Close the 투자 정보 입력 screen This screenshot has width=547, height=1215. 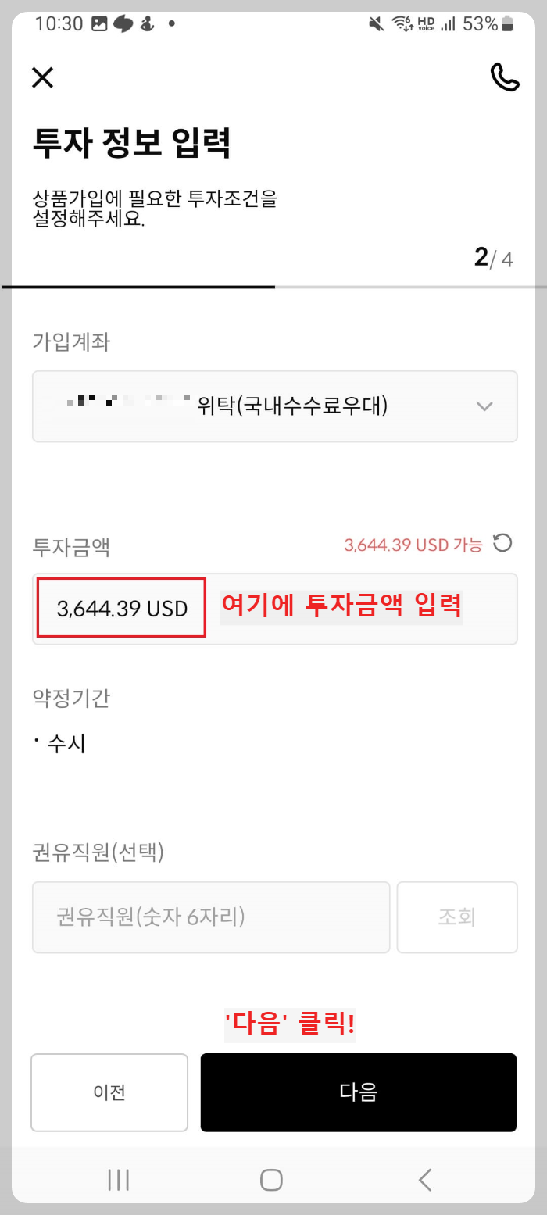42,78
